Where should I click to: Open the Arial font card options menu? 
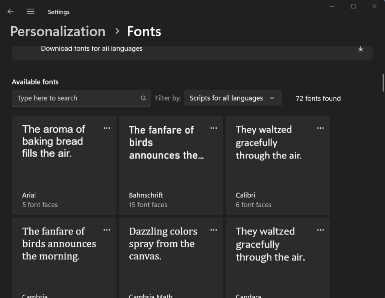[107, 128]
